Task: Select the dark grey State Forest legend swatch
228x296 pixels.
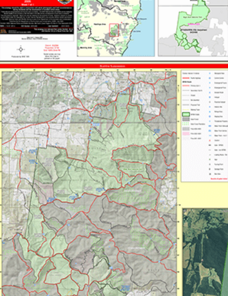Action: point(185,120)
